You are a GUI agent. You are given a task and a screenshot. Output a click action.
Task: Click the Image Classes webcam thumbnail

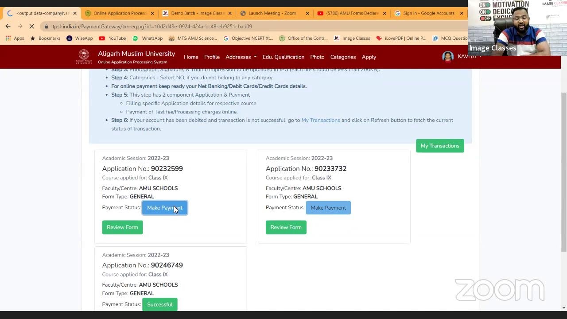(517, 27)
